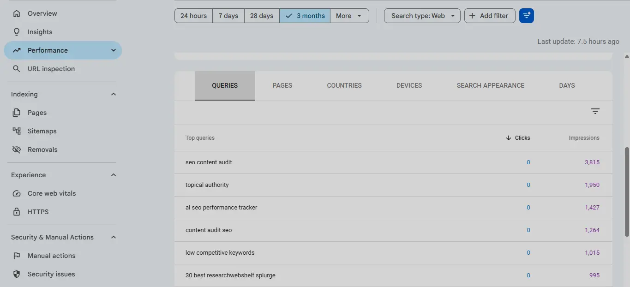Click the scrollbar up arrow
The width and height of the screenshot is (630, 287).
(x=627, y=56)
